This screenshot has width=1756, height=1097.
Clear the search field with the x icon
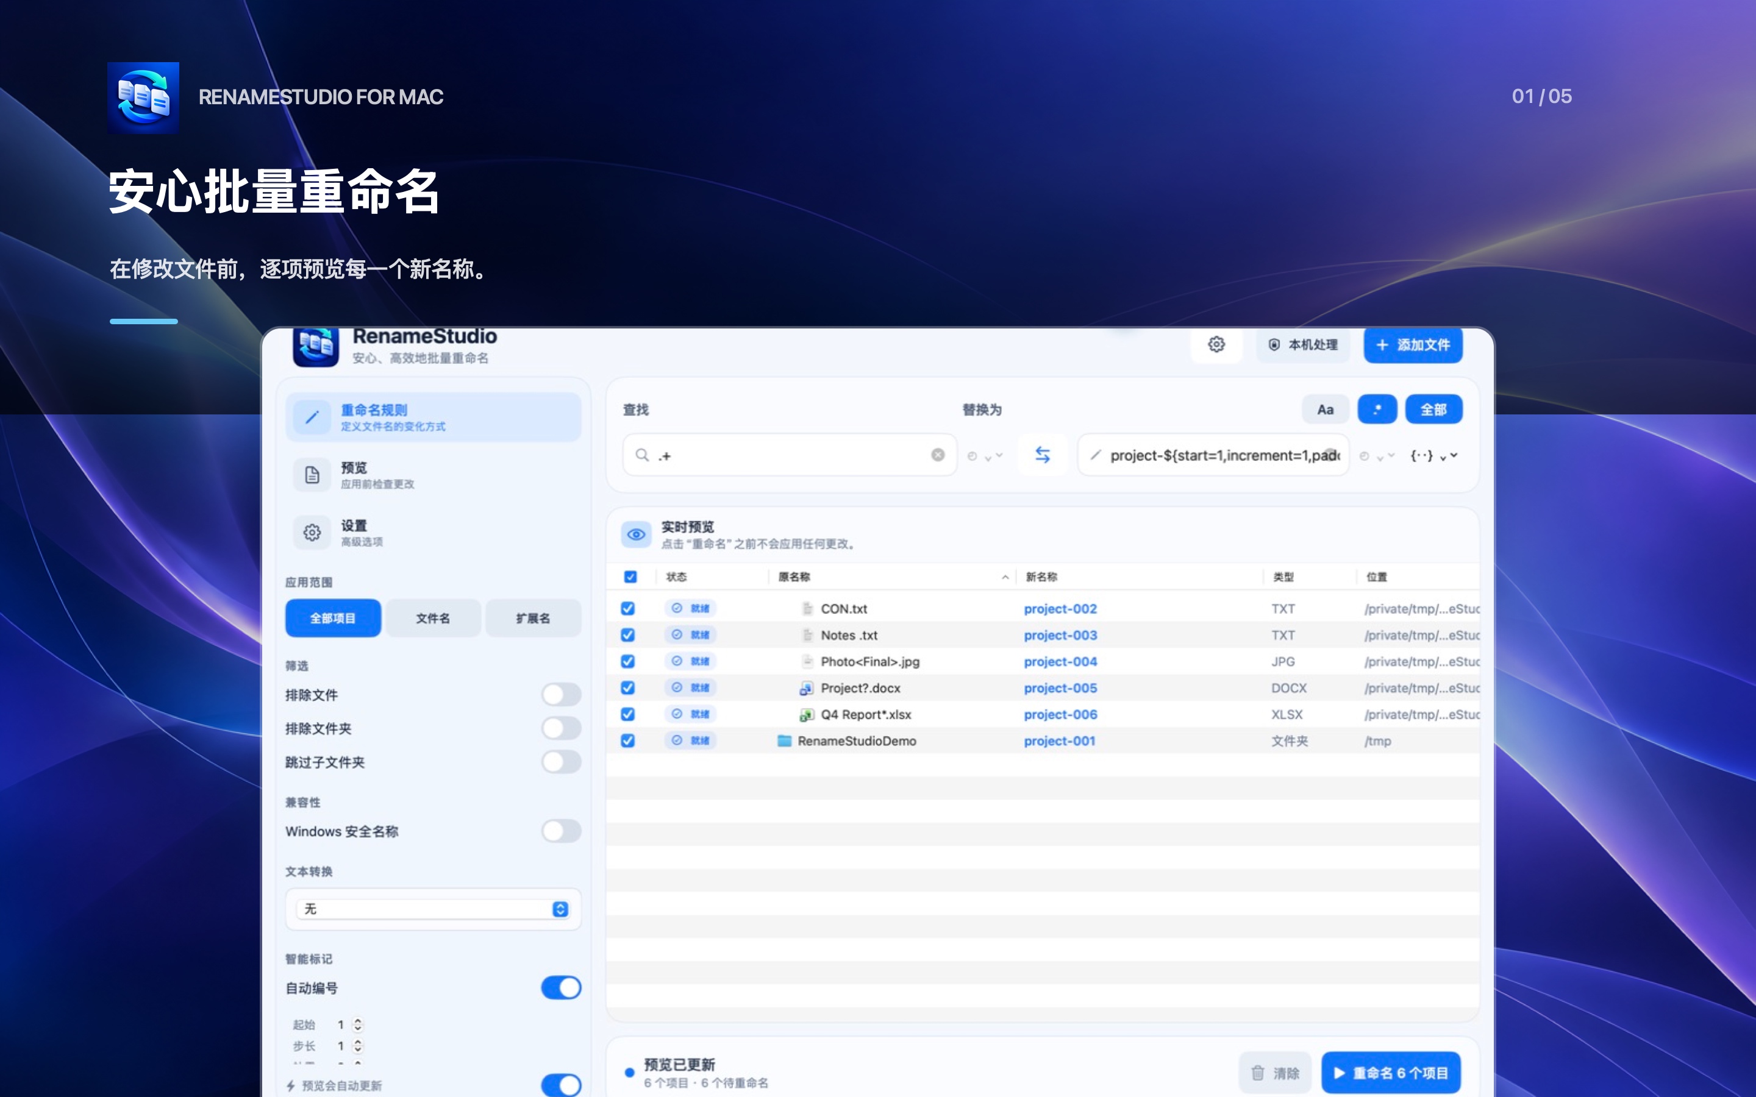pyautogui.click(x=938, y=455)
